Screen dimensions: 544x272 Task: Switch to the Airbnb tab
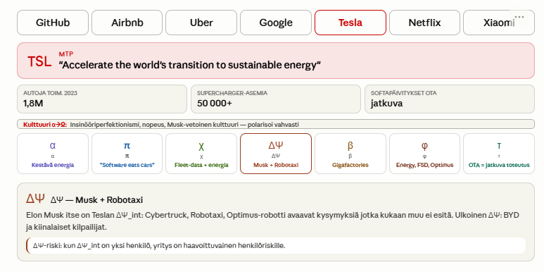point(127,23)
